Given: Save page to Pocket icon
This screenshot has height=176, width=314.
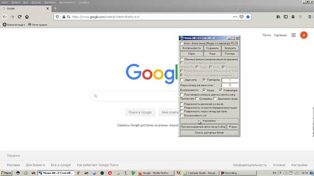Looking at the screenshot, I should 242,17.
